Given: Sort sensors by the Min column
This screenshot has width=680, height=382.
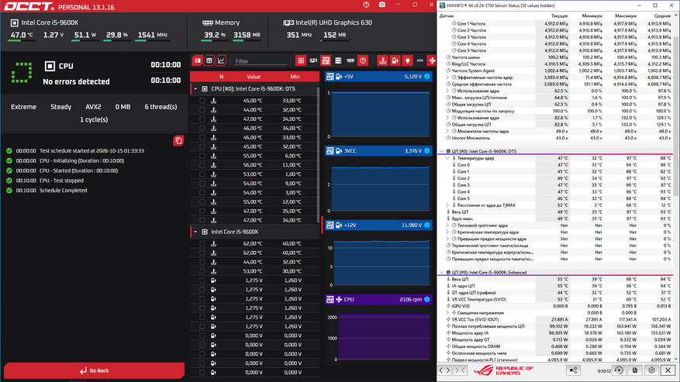Looking at the screenshot, I should click(x=295, y=77).
